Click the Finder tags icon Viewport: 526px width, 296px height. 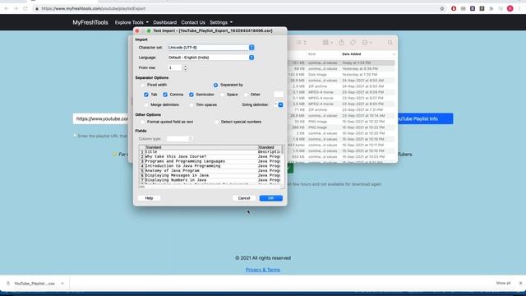click(x=353, y=42)
